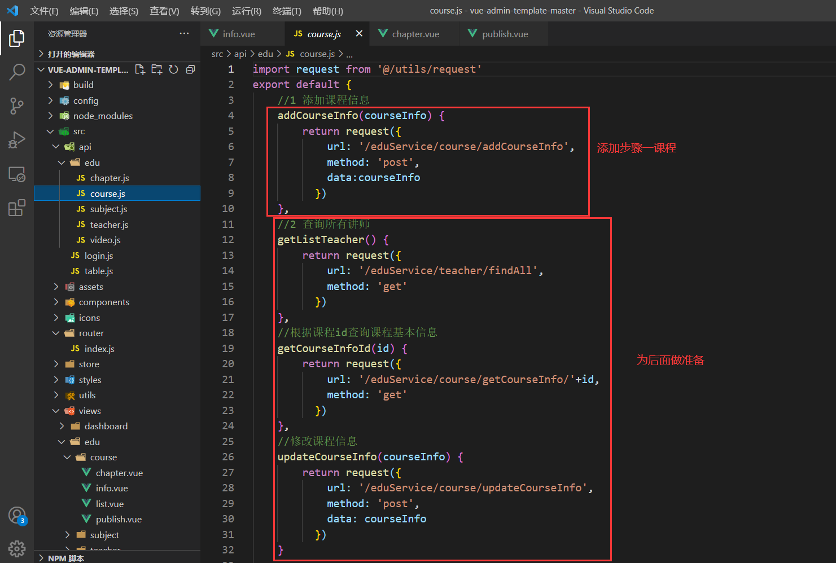Expand the icons folder
This screenshot has height=563, width=836.
point(117,318)
